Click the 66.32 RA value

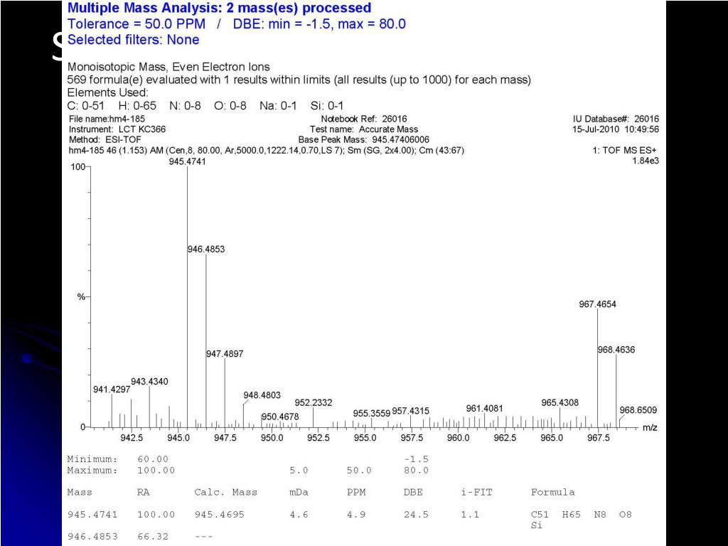coord(153,537)
